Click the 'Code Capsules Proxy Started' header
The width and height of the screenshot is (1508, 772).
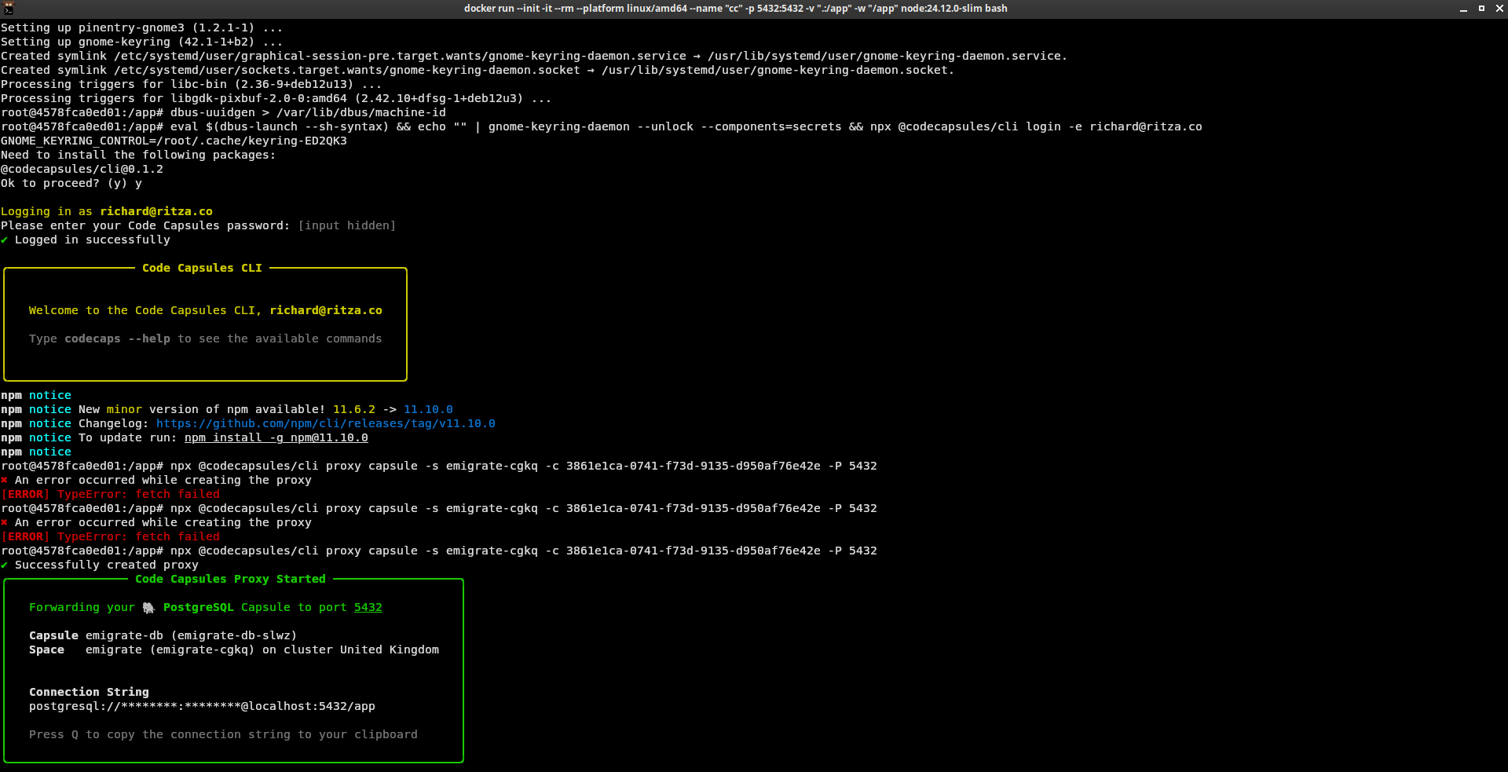[230, 579]
